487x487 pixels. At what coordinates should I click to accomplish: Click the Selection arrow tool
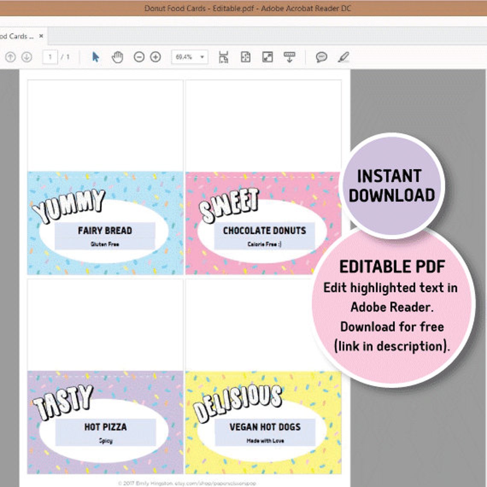pos(96,56)
